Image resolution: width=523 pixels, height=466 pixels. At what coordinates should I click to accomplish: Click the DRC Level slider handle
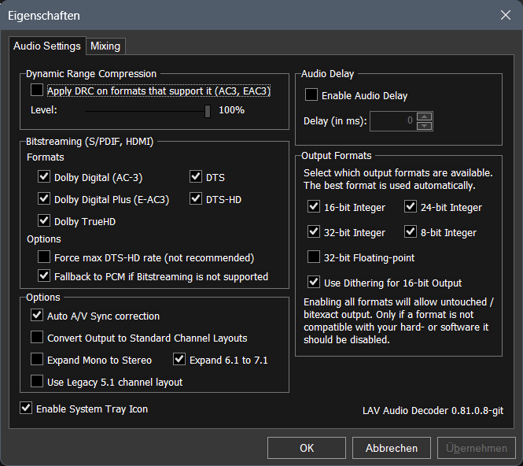(x=208, y=111)
